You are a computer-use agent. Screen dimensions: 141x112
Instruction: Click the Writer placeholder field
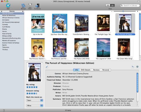65,92
